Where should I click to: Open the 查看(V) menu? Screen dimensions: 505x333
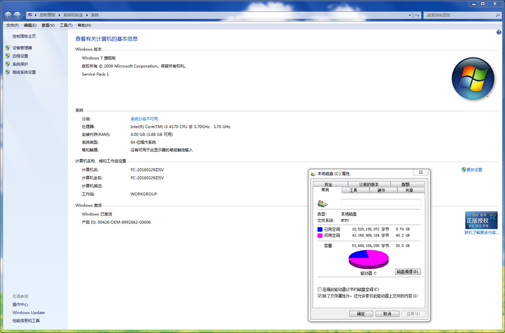48,25
